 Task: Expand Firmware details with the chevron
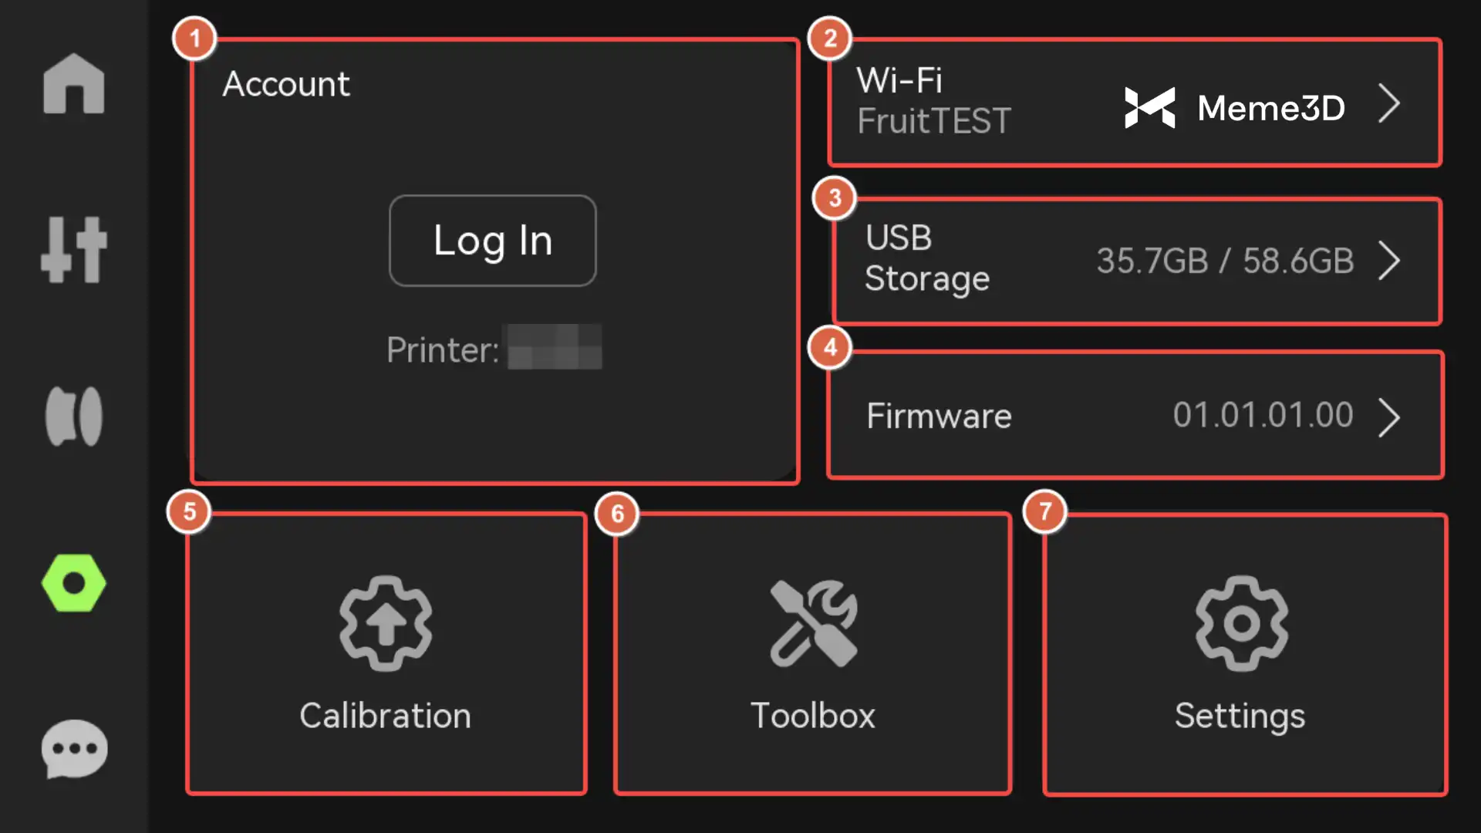click(x=1389, y=417)
